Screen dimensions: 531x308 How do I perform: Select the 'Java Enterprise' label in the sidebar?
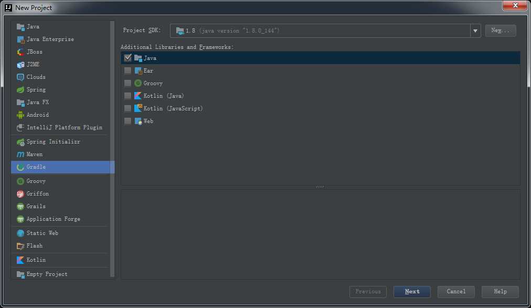pyautogui.click(x=50, y=39)
